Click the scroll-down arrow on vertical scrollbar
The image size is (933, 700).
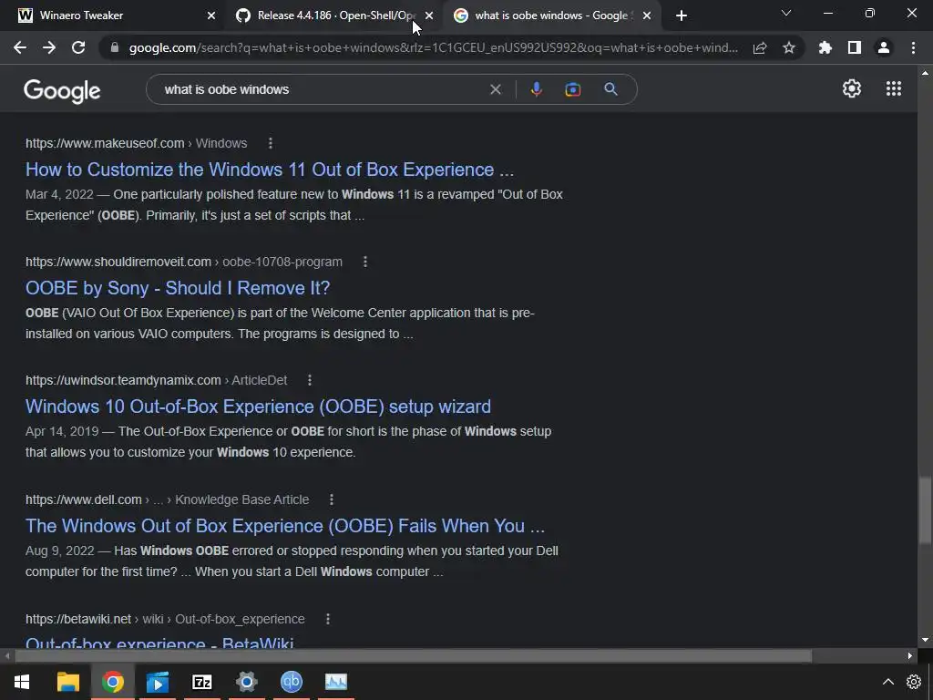point(925,640)
